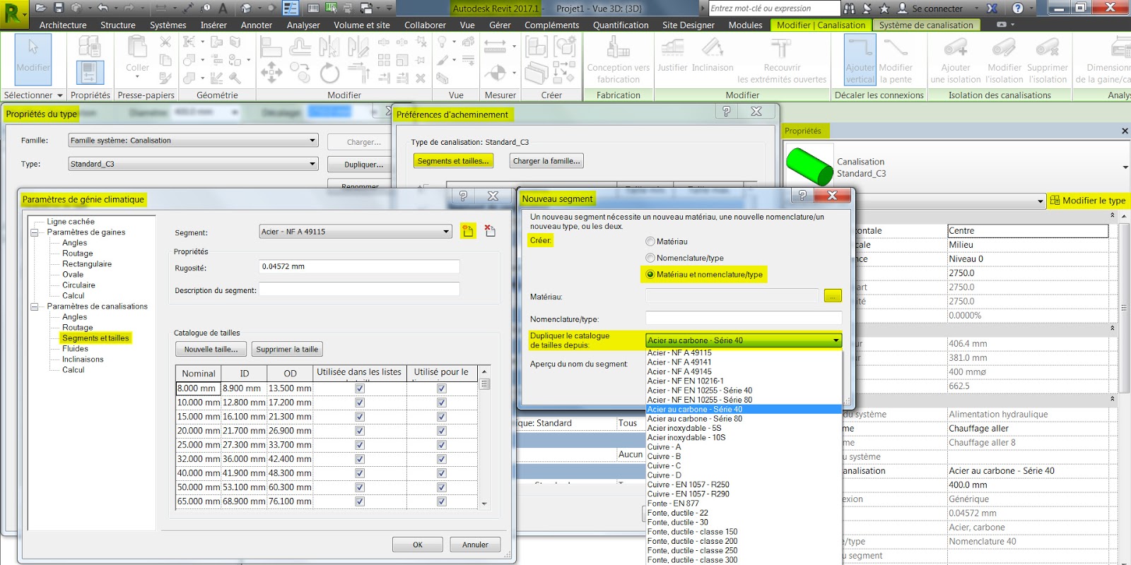Viewport: 1131px width, 565px height.
Task: Open the Dupliquer le catalogue de tailles dropdown
Action: coord(744,340)
